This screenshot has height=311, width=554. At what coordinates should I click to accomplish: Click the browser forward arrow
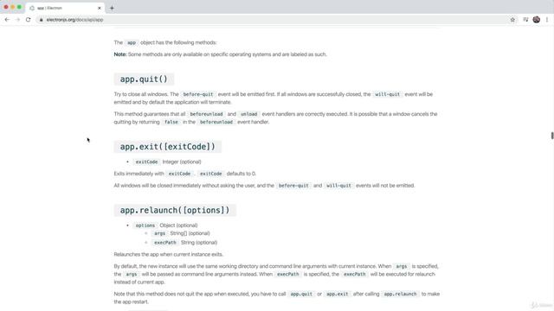click(x=17, y=20)
